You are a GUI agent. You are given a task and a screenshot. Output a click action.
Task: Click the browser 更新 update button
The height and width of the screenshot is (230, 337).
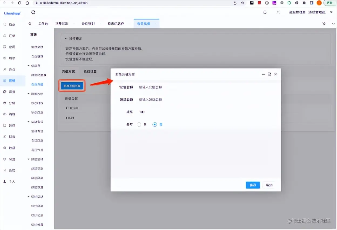point(329,3)
